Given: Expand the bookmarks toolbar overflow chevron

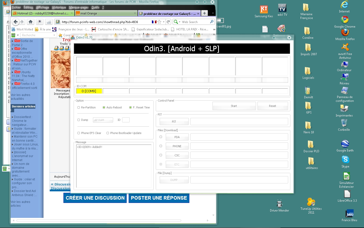Looking at the screenshot, I should (214, 29).
